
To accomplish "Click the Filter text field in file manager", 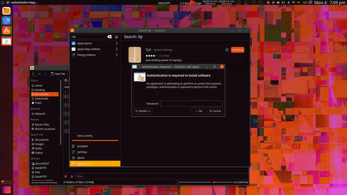I will pyautogui.click(x=161, y=176).
